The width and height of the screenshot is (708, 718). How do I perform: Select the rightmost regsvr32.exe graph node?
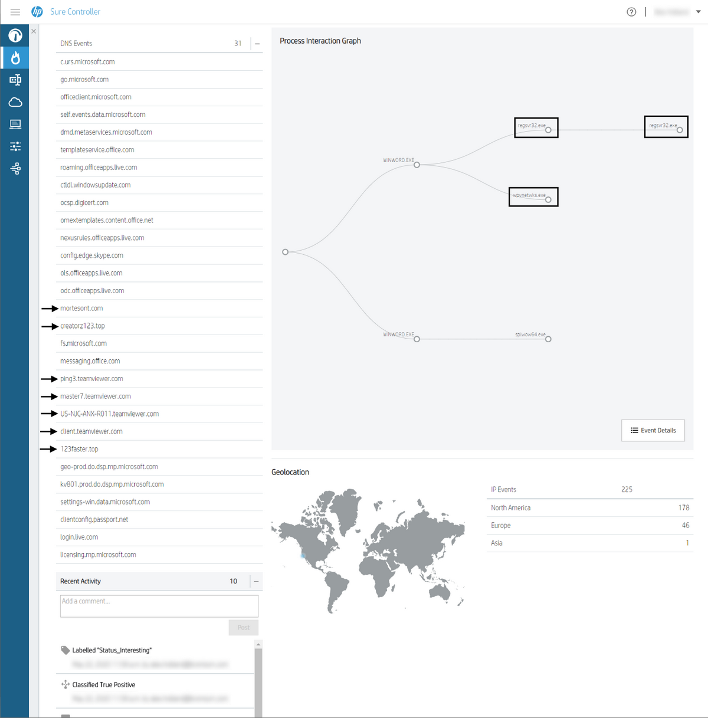tap(680, 130)
